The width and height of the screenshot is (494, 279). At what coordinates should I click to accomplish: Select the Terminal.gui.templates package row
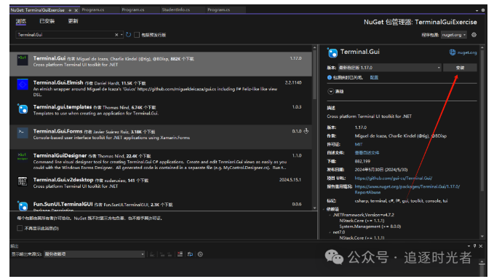click(161, 112)
